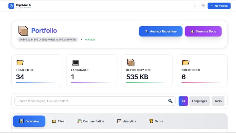Viewport: 236px width, 133px height.
Task: Click the Generate Docs button
Action: (x=203, y=31)
